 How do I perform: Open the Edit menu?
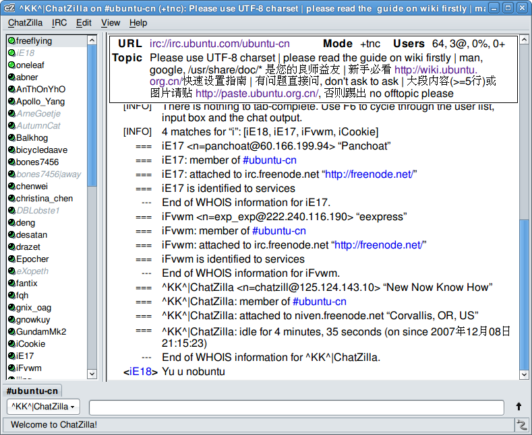[84, 23]
